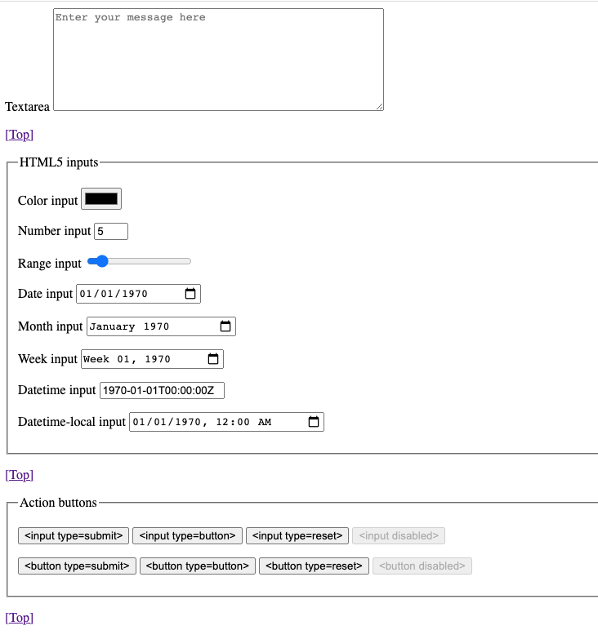
Task: Click the <button type=button> button
Action: coord(198,566)
